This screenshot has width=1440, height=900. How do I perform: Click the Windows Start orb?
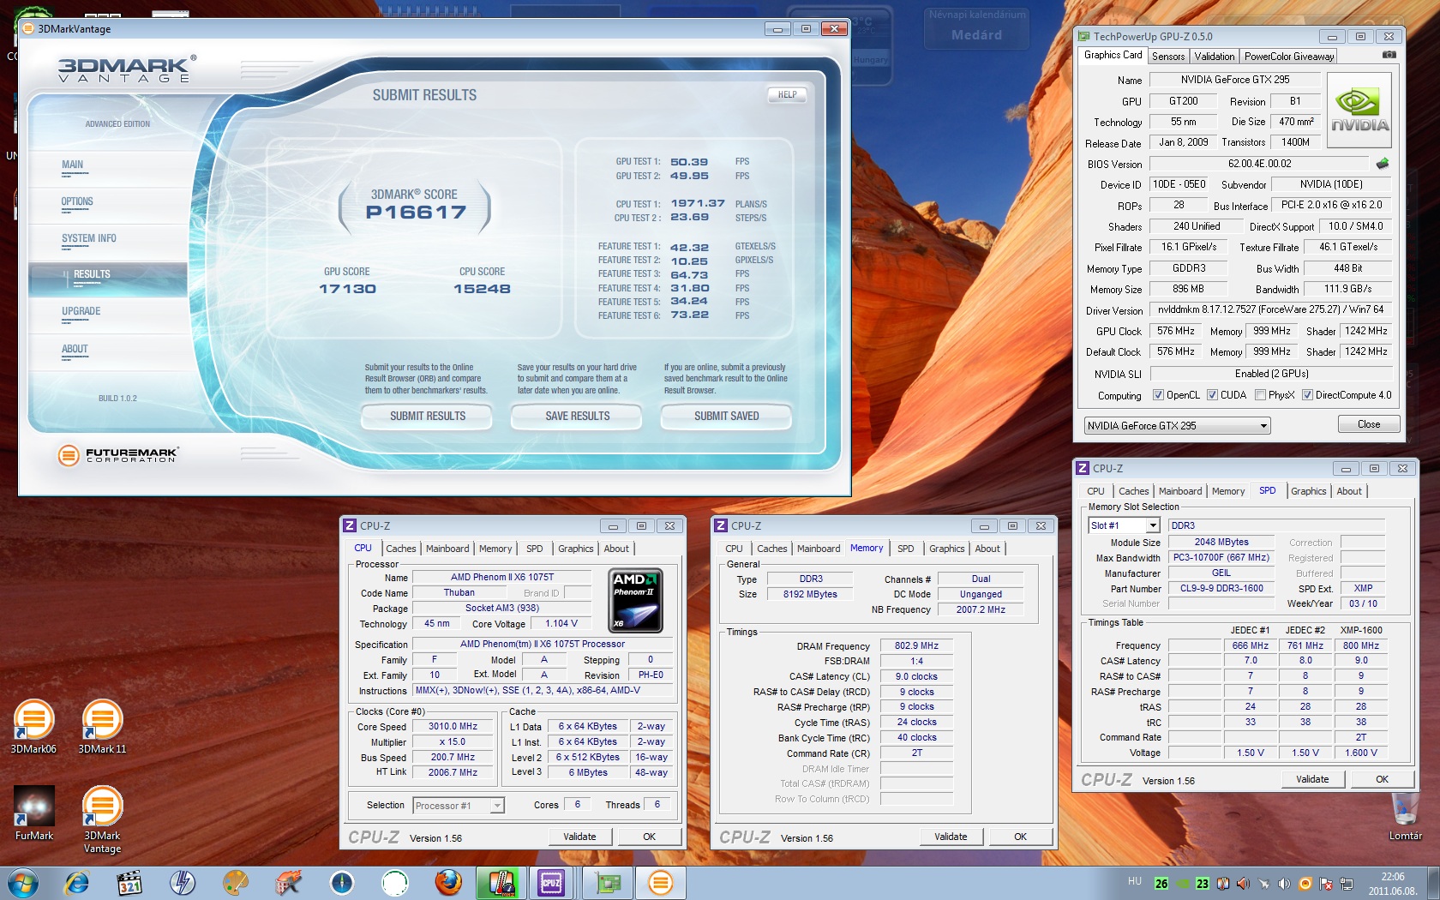coord(22,882)
